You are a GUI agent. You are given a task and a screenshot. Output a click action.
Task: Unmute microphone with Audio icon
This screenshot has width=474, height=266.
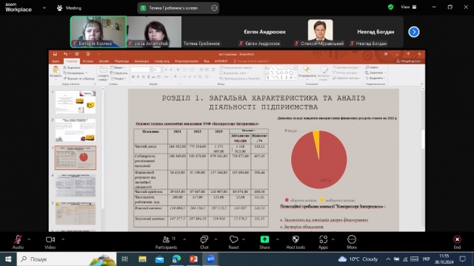18,242
